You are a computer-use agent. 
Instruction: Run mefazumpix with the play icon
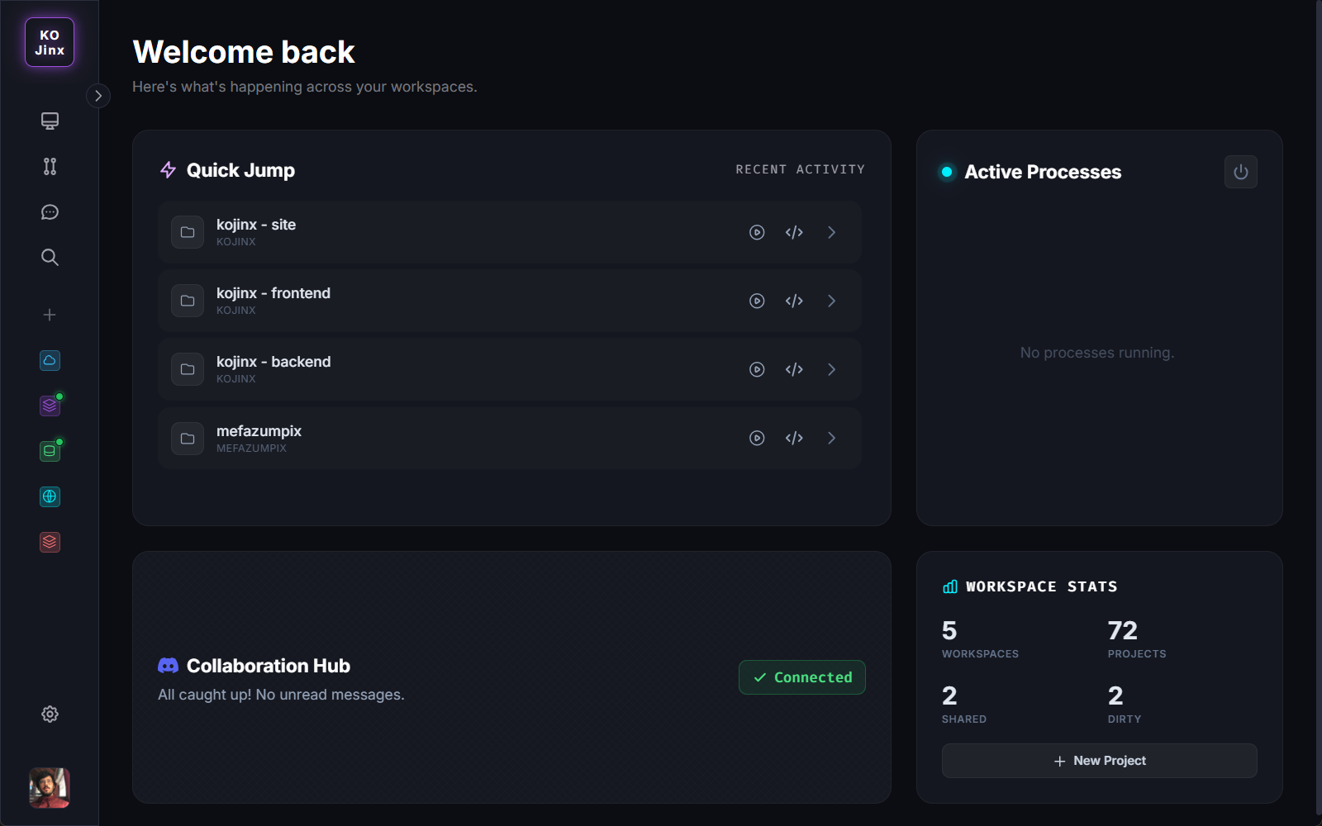(757, 438)
